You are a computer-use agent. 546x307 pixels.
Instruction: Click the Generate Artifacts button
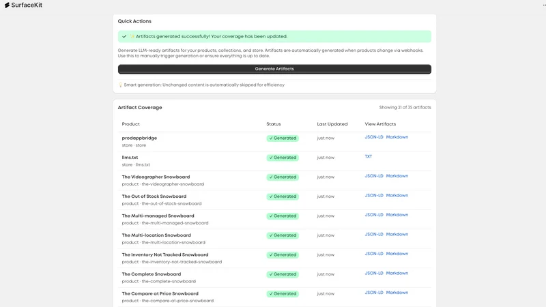[x=274, y=69]
